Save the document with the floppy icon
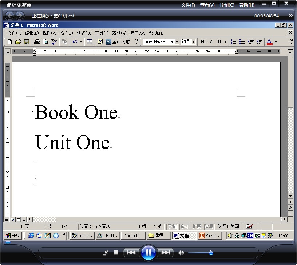The width and height of the screenshot is (297, 265). 27,41
